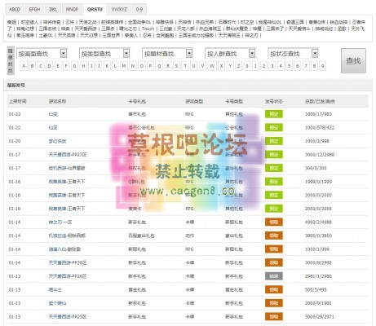Open the 石器时代 game link
The image size is (376, 326).
tap(227, 22)
